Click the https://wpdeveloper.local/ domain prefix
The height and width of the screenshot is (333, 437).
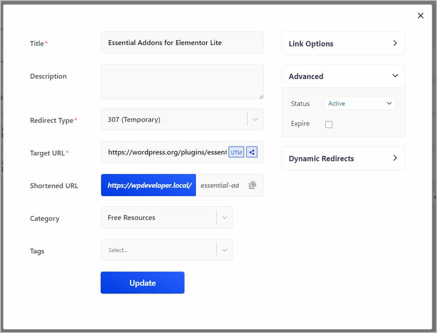point(149,185)
